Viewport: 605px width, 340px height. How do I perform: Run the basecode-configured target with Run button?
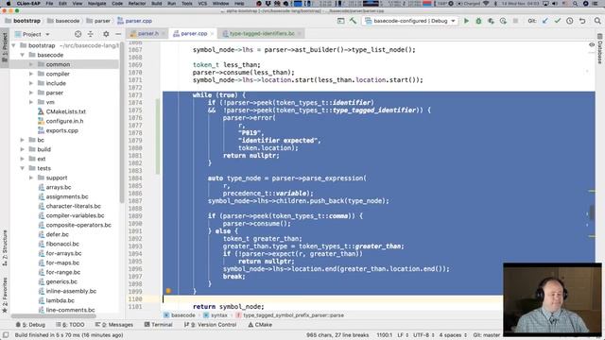pyautogui.click(x=466, y=21)
